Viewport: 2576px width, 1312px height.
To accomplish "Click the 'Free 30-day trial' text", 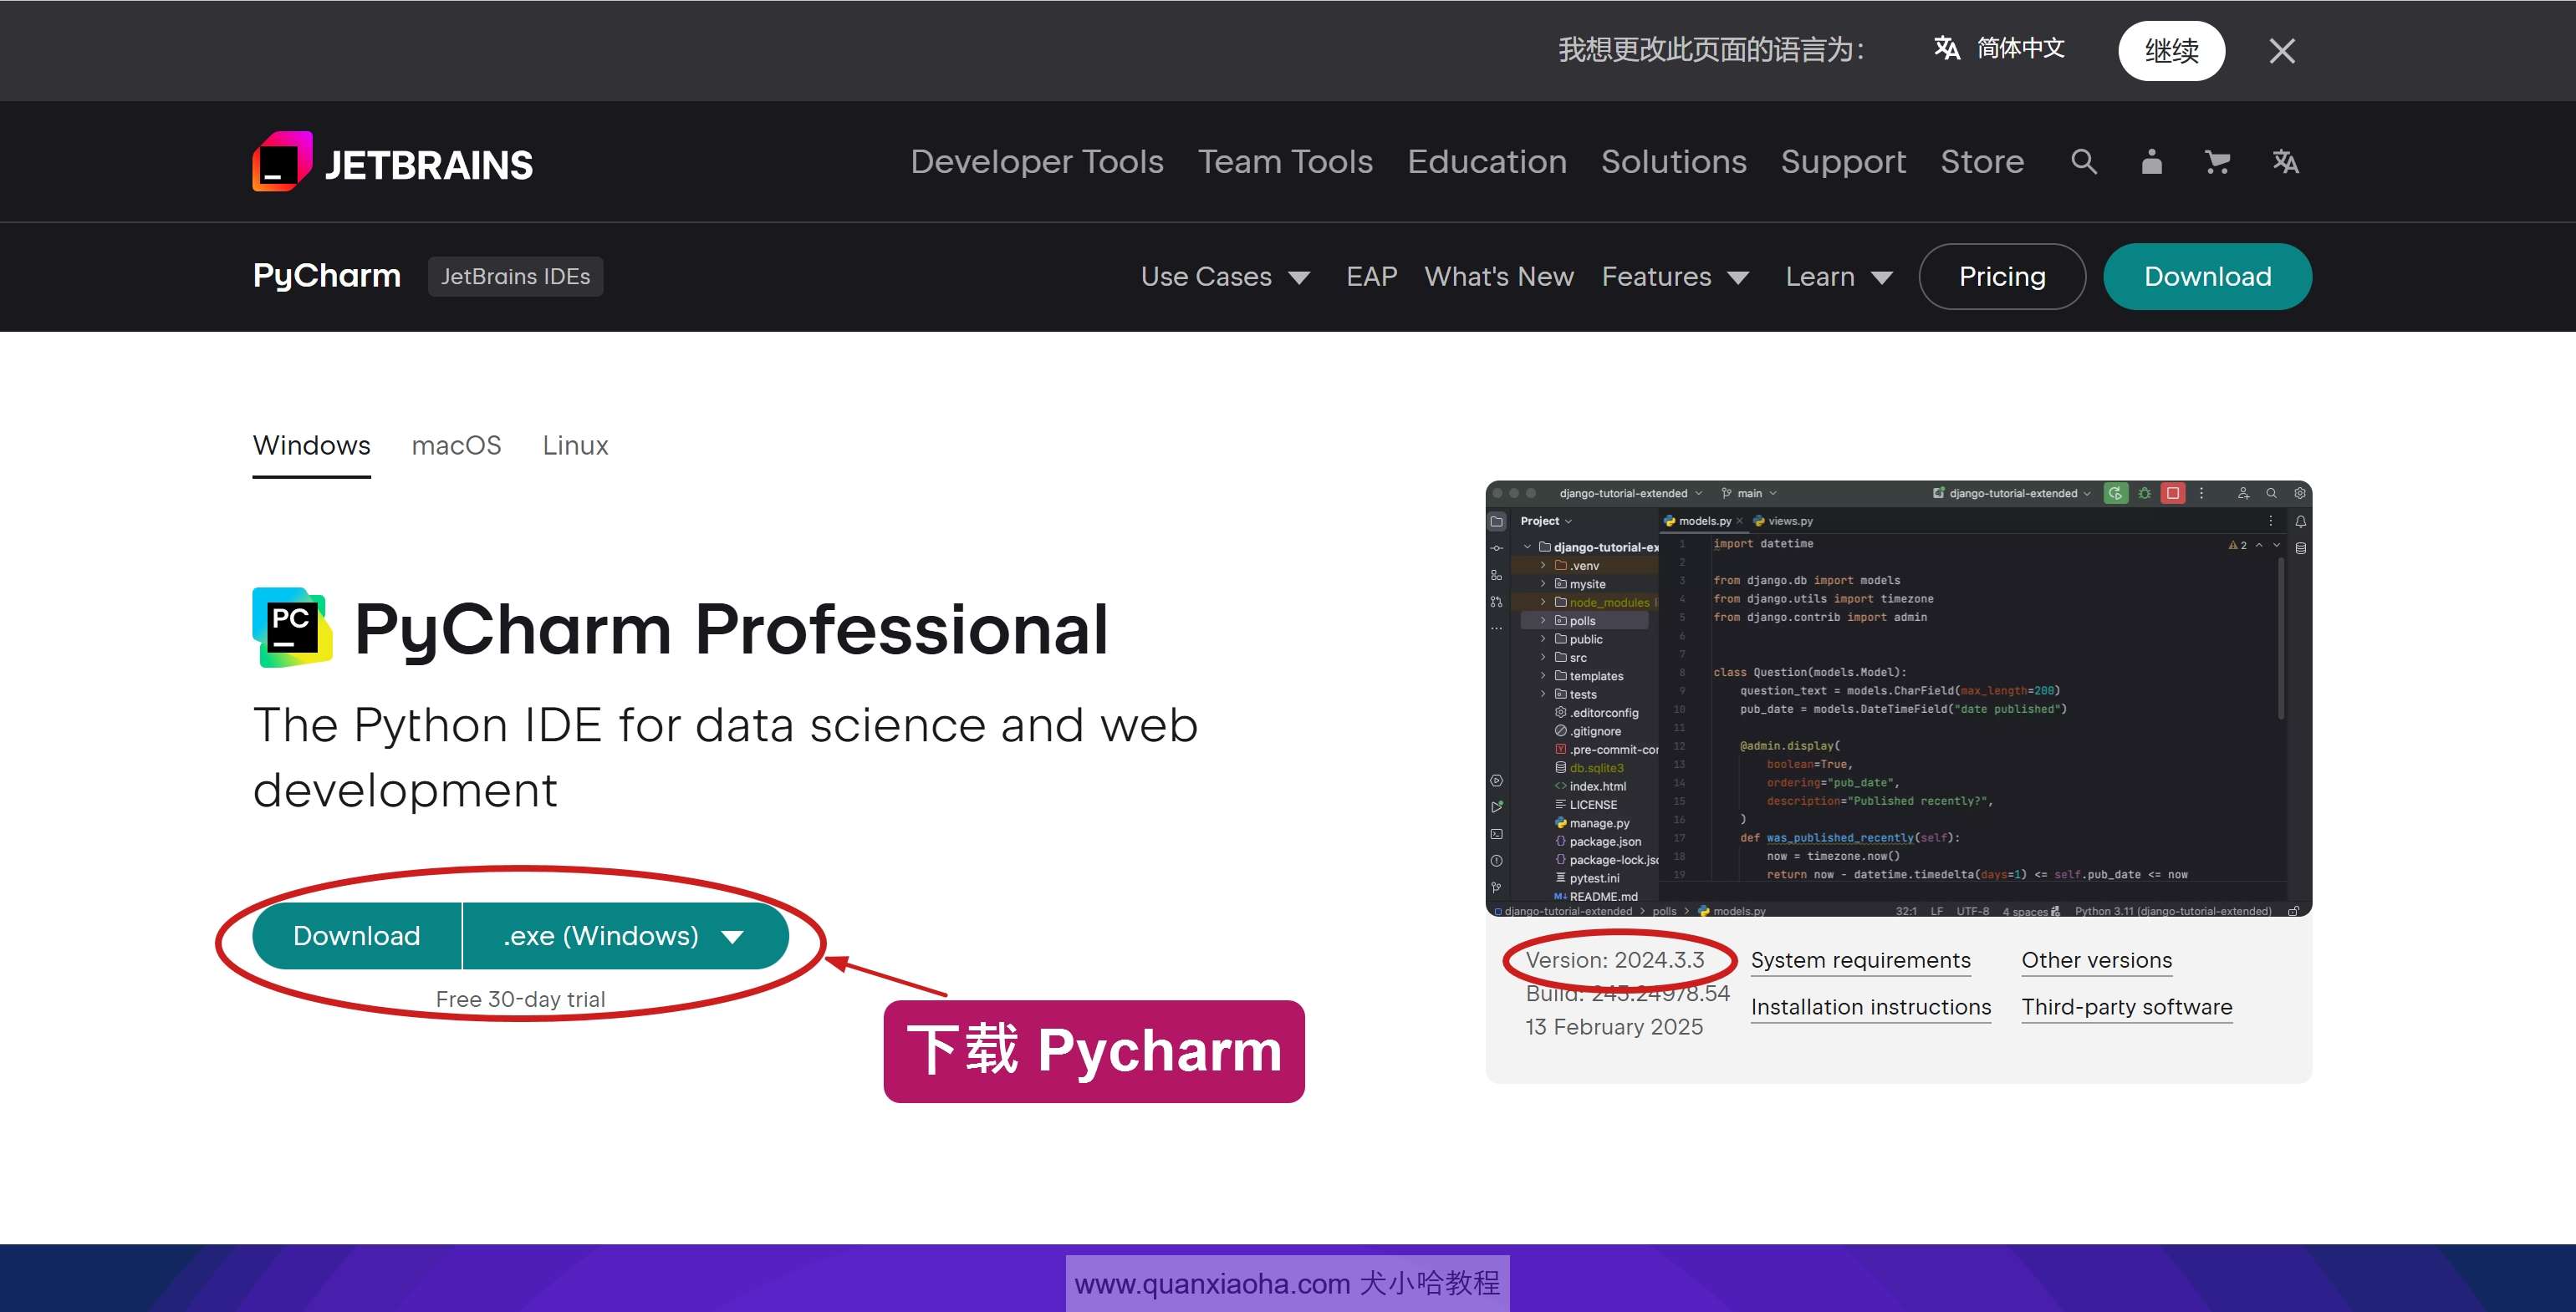I will coord(520,999).
